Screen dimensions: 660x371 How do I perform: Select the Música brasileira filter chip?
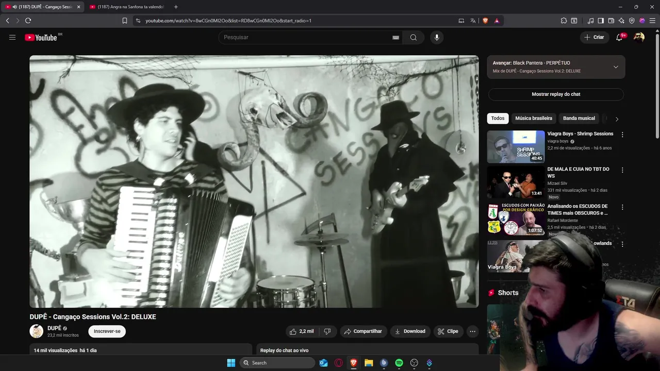534,119
